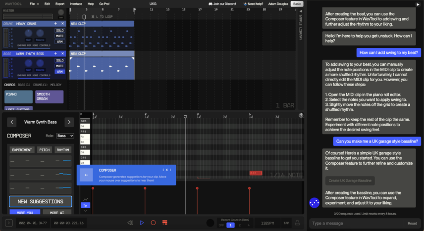Switch to the MELODY tab

pyautogui.click(x=56, y=85)
